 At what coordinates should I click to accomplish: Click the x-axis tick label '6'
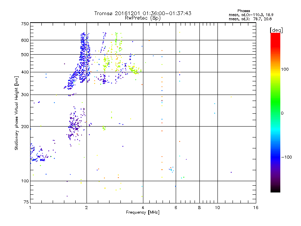coord(176,208)
